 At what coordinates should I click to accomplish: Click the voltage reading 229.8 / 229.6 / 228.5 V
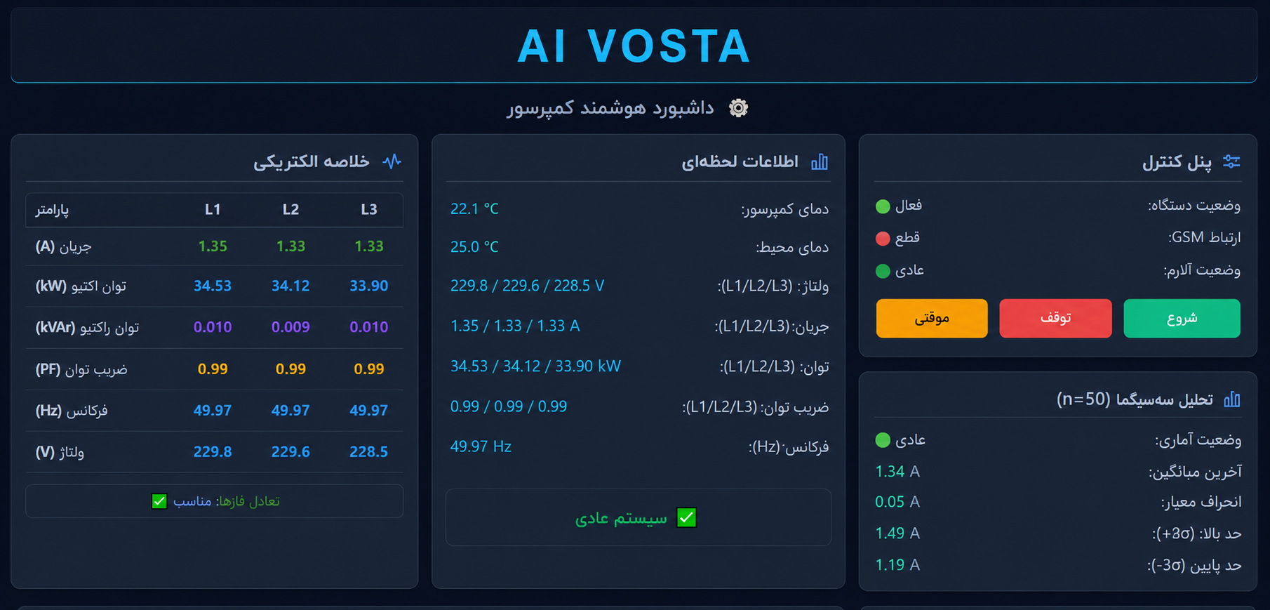point(527,286)
